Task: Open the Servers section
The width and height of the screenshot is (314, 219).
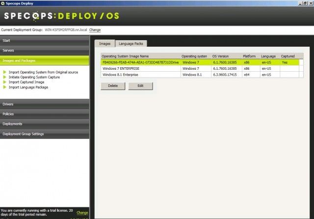Action: [x=45, y=51]
